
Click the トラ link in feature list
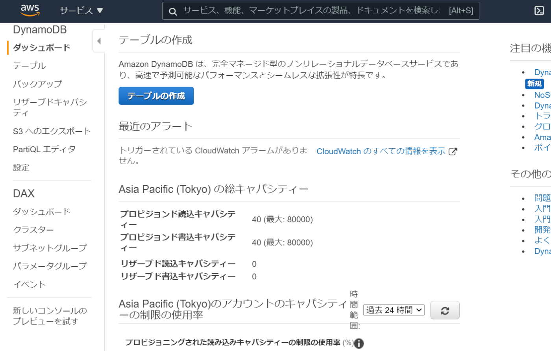pos(542,116)
